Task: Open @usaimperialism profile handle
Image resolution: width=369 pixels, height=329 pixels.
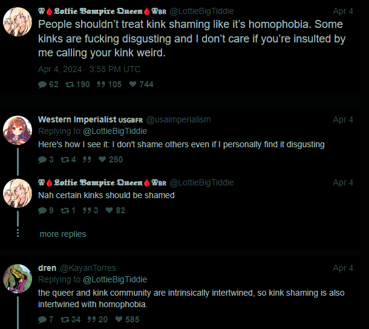Action: click(x=178, y=119)
